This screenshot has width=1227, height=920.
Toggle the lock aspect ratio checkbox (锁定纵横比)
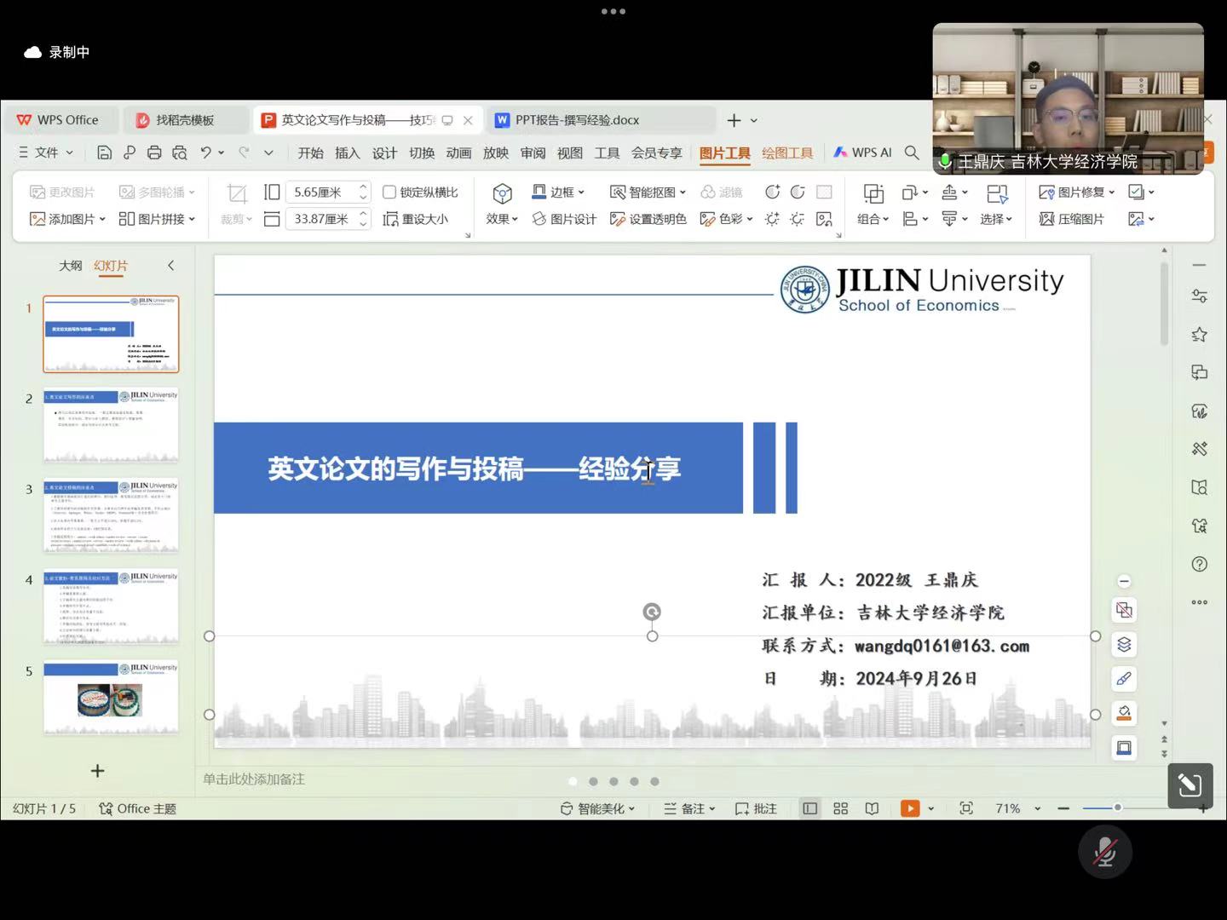coord(389,193)
